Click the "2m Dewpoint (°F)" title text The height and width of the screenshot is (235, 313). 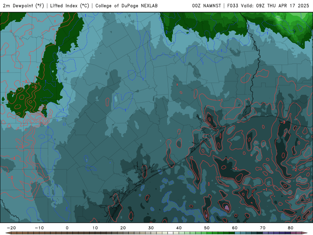[23, 6]
